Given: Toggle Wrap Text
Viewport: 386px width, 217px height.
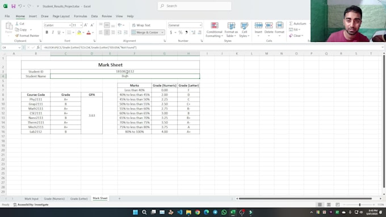Looking at the screenshot, I should tap(141, 25).
